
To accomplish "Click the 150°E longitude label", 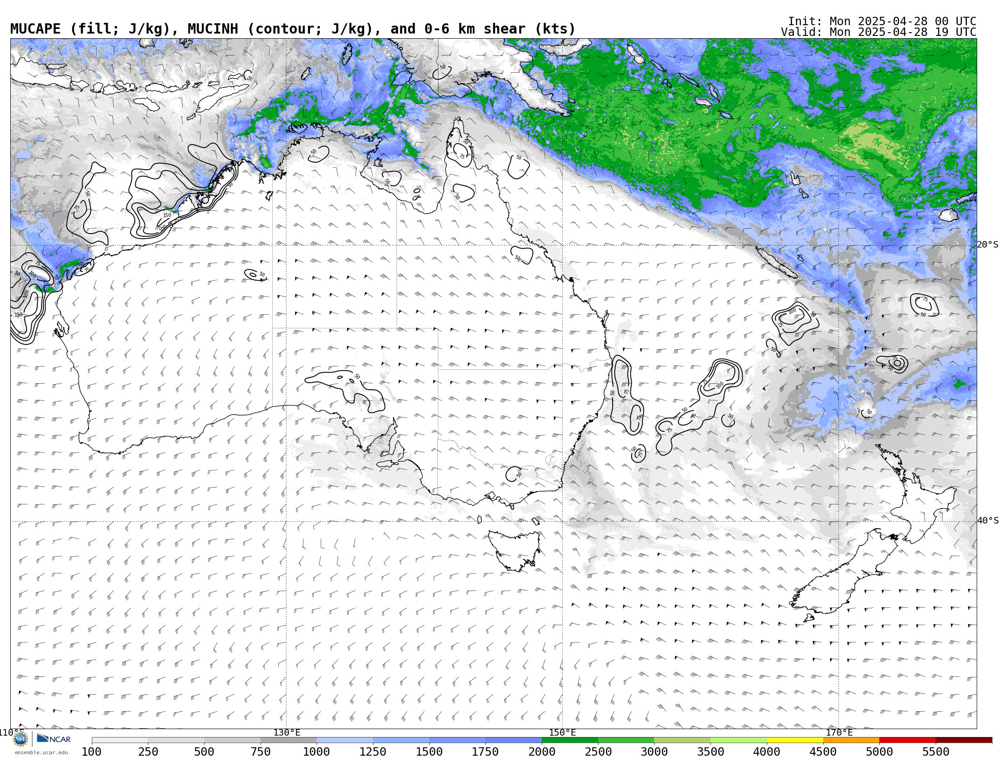I will (562, 733).
